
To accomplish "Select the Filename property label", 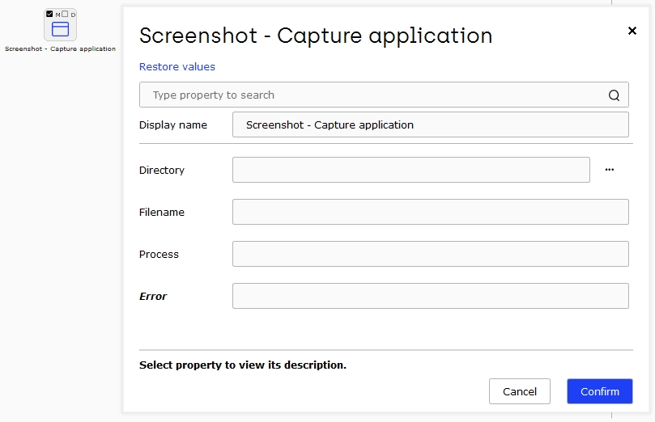I will coord(162,213).
